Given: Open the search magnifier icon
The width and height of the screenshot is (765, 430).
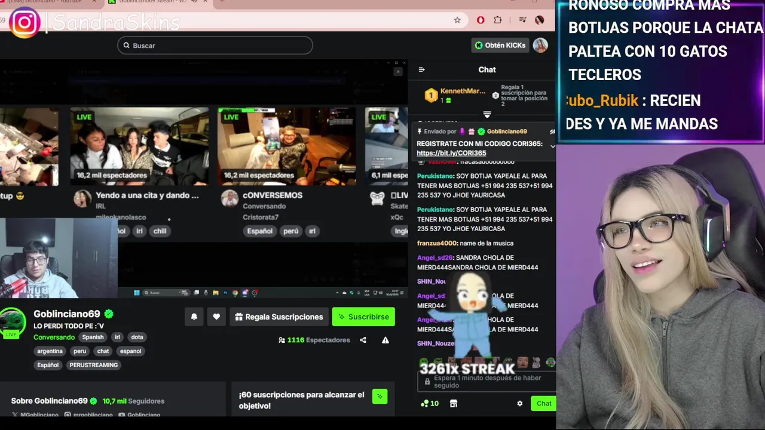Looking at the screenshot, I should pos(126,45).
